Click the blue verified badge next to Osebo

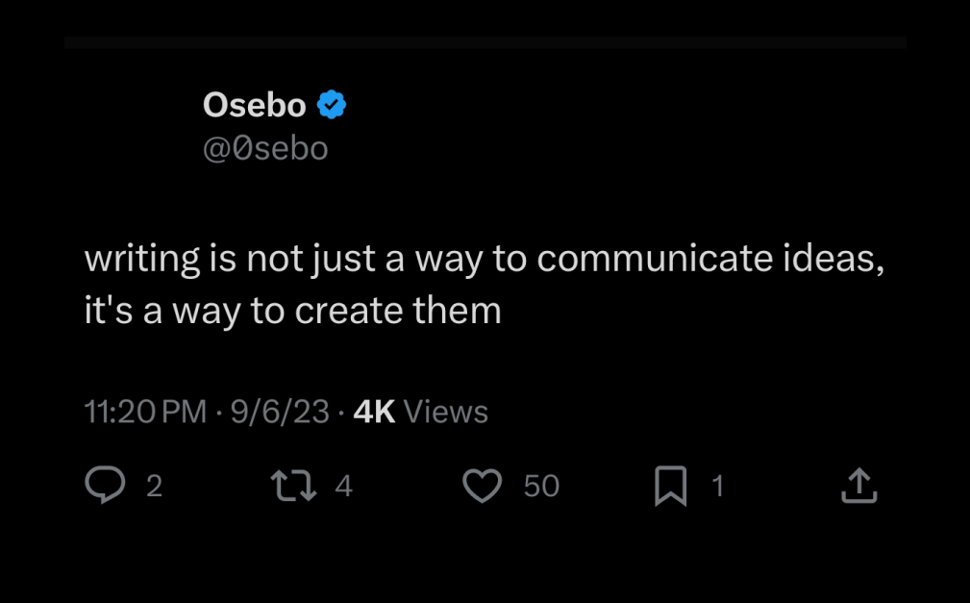click(x=332, y=105)
